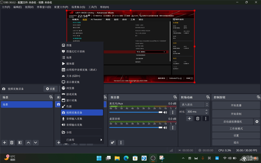Select 应用程序音频采集（测试）entry
Viewport: 261px width, 163px height.
[x=82, y=70]
